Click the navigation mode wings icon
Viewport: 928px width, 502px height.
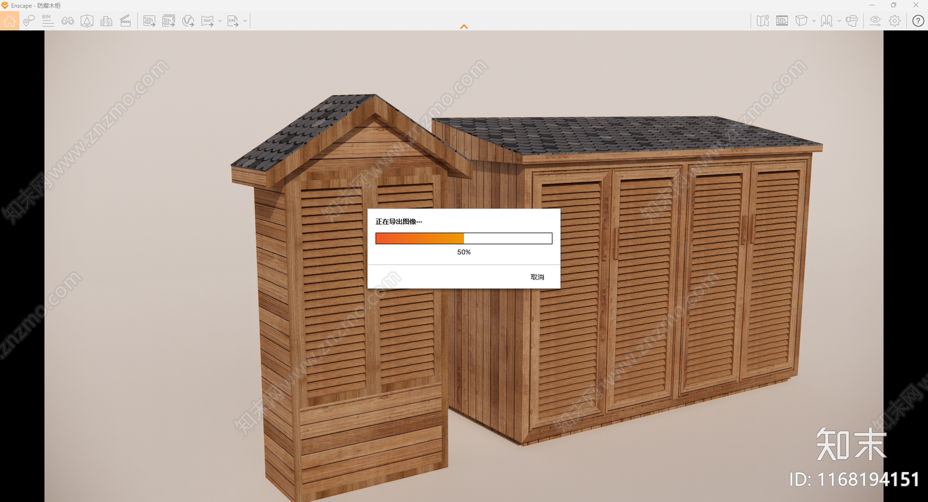click(x=826, y=21)
